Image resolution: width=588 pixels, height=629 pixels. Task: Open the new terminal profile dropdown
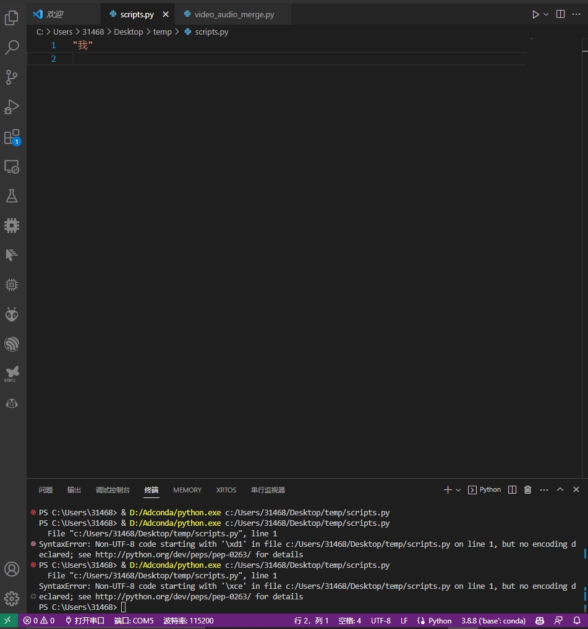click(458, 490)
